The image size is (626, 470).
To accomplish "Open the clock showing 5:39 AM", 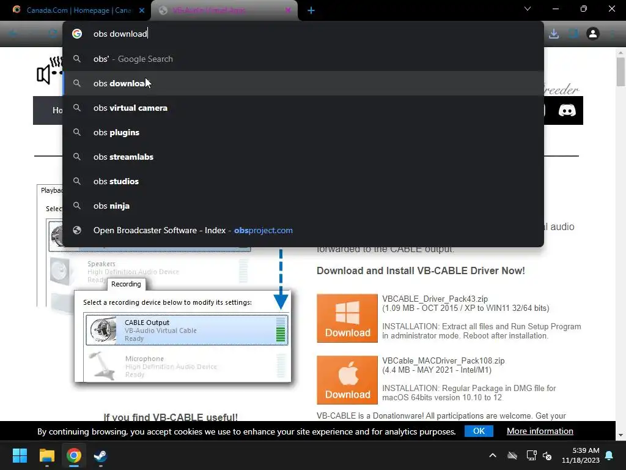I will [x=581, y=455].
